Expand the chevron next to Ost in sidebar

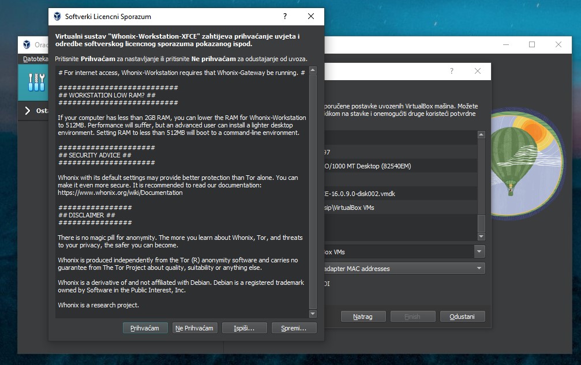[27, 111]
